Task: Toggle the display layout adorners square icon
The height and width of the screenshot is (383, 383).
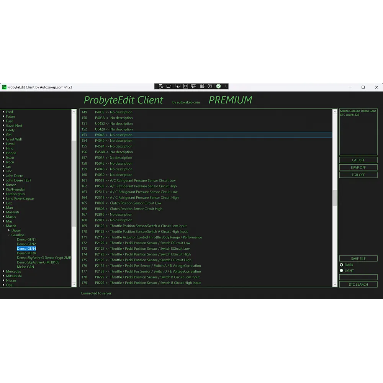Action: pyautogui.click(x=185, y=87)
